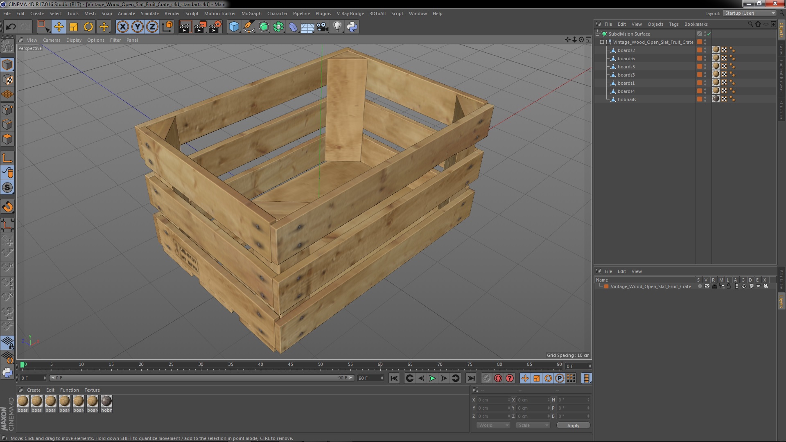The width and height of the screenshot is (786, 442).
Task: Open Object Manager Tags menu
Action: pos(673,24)
